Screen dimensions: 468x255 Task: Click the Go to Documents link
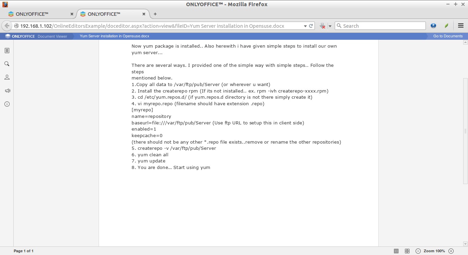pos(448,36)
